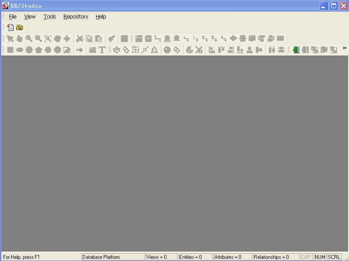
Task: Click the tree hierarchy layout icon
Action: [x=154, y=50]
